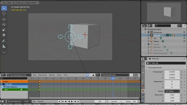The image size is (187, 105).
Task: Open the outliner display mode dropdown
Action: coord(150,26)
